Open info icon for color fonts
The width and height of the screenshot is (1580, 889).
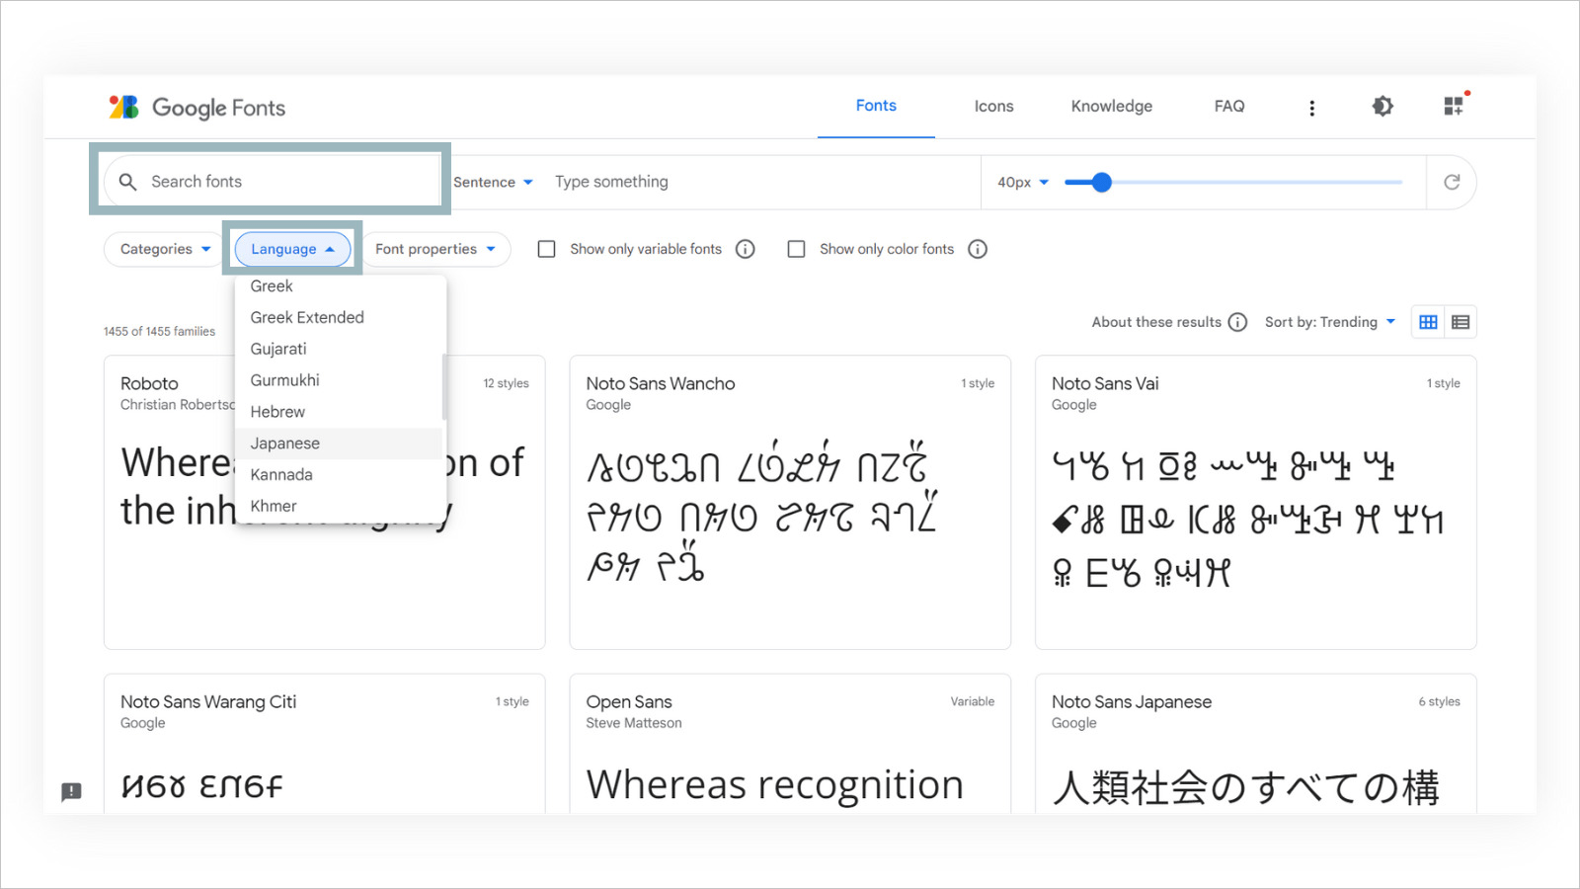click(978, 249)
